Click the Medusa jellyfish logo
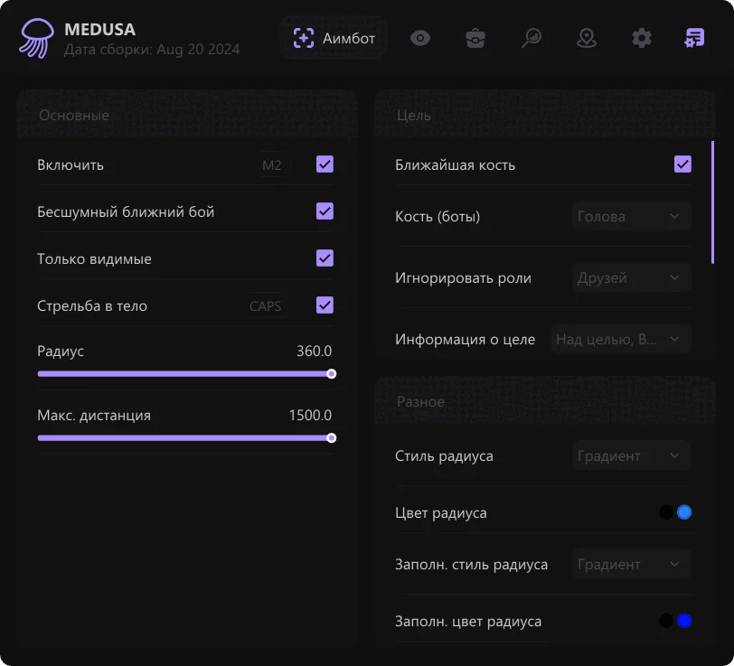Image resolution: width=734 pixels, height=666 pixels. pyautogui.click(x=37, y=39)
